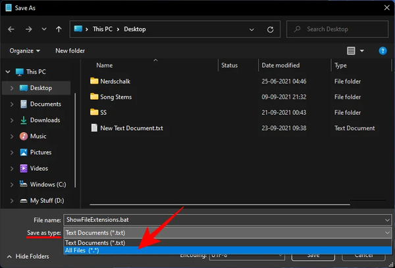This screenshot has height=268, width=395.
Task: Select Pictures in the sidebar
Action: [41, 152]
